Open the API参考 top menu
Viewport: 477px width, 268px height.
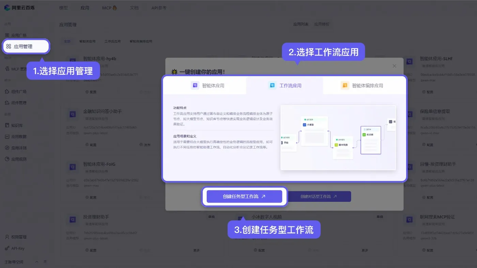pyautogui.click(x=159, y=8)
